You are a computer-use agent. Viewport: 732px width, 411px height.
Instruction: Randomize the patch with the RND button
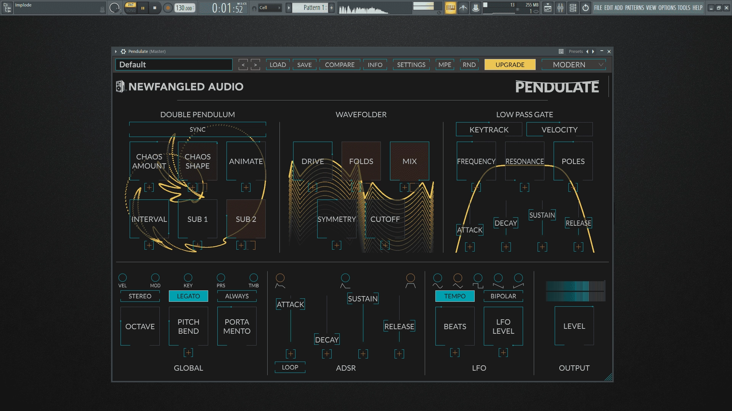coord(469,64)
